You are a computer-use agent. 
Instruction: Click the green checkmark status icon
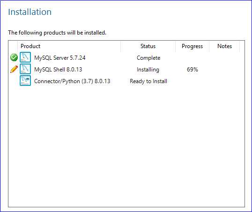14,57
